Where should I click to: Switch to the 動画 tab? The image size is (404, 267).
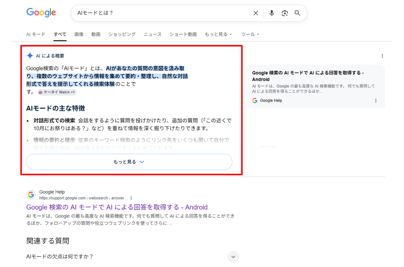click(96, 34)
